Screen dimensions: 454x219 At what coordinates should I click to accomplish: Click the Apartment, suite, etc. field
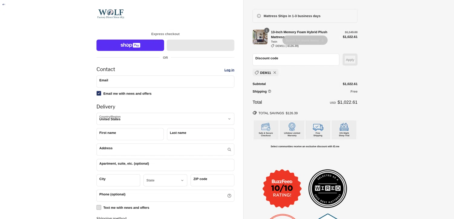tap(165, 165)
